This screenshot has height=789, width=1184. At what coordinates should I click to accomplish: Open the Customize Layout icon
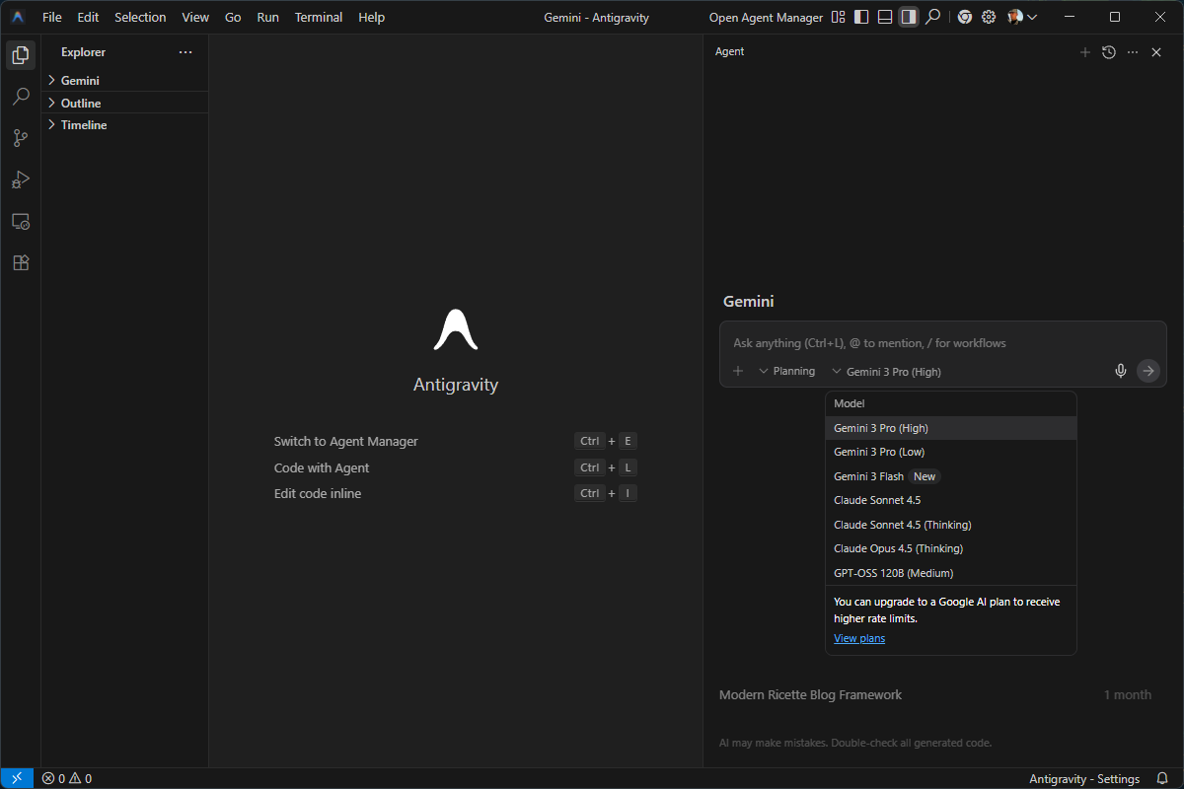point(838,17)
